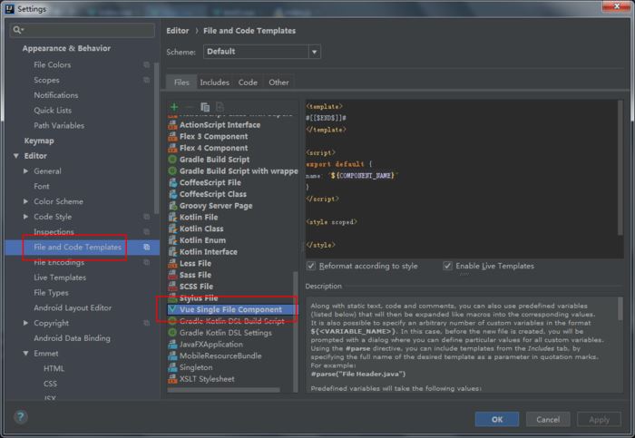Collapse the Emmet node
Viewport: 635px width, 438px height.
click(26, 354)
